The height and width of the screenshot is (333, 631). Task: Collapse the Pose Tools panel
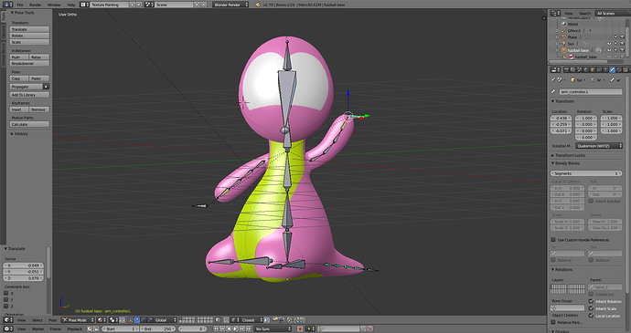point(12,13)
